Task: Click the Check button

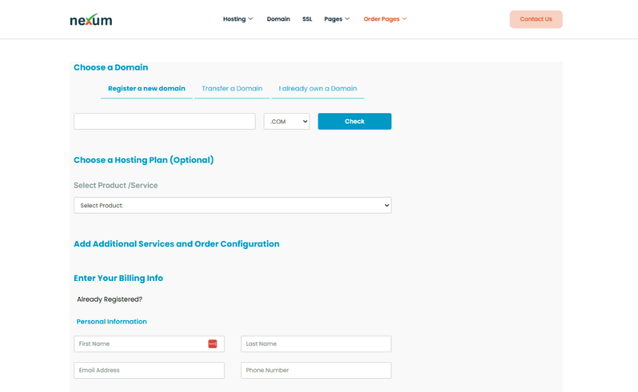Action: [x=355, y=122]
